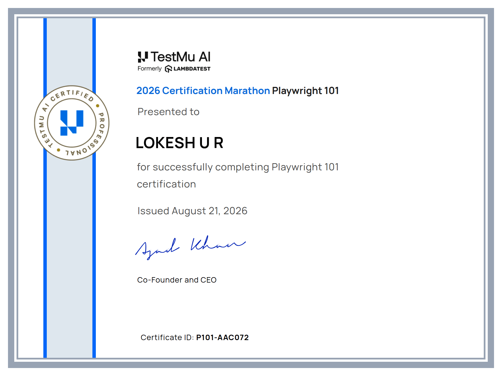Click the "Certificate ID:" label
Screen dimensions: 502x376
tap(167, 338)
